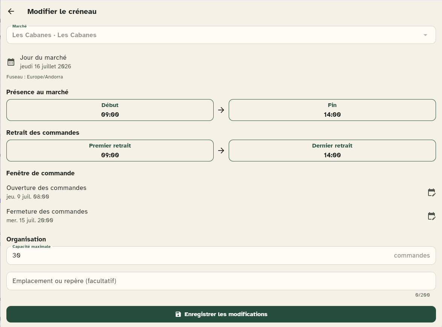Change Dernier retrait time
This screenshot has width=442, height=327.
click(332, 151)
